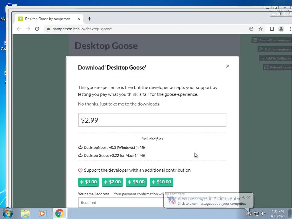Open Windows Explorer from the taskbar
This screenshot has width=292, height=219.
coord(25,213)
